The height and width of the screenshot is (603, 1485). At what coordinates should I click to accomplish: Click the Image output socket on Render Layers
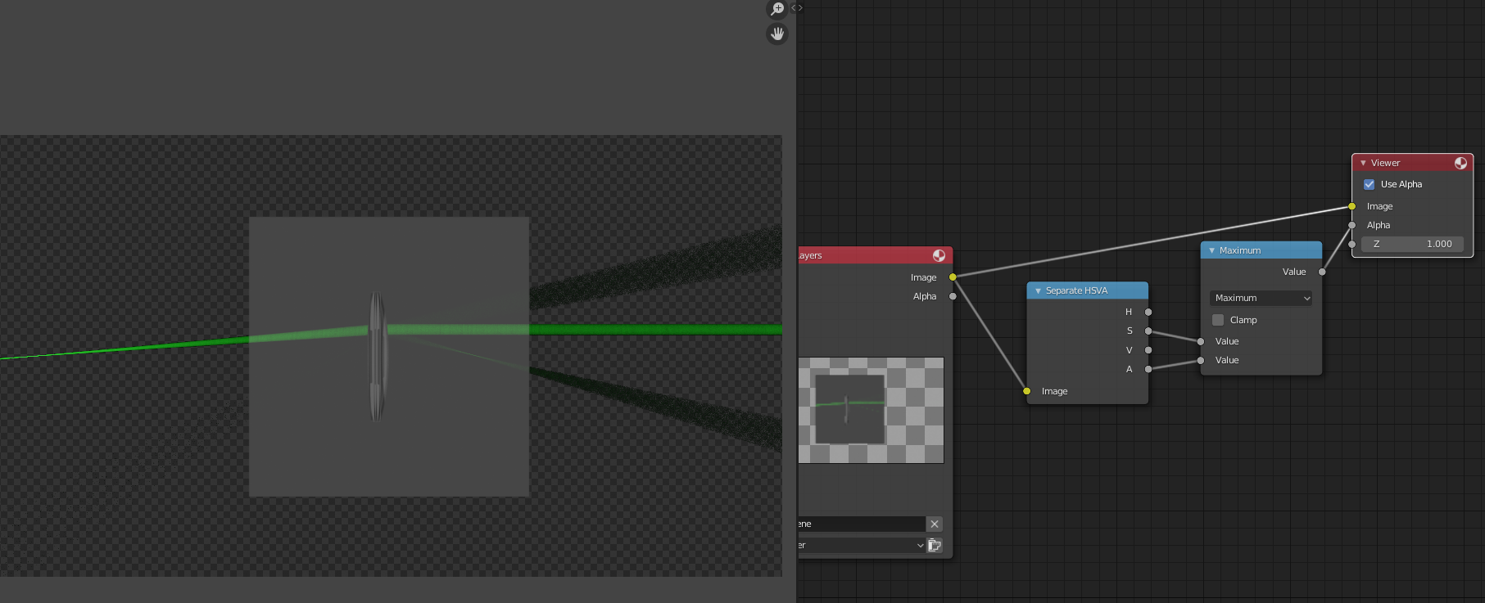pos(953,277)
